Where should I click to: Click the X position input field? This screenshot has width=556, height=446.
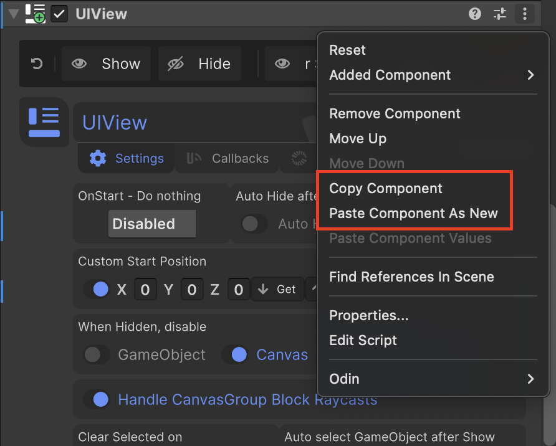click(145, 290)
